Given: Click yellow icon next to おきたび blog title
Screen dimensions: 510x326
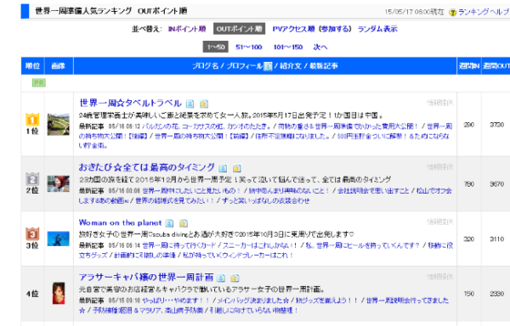Looking at the screenshot, I should 237,168.
